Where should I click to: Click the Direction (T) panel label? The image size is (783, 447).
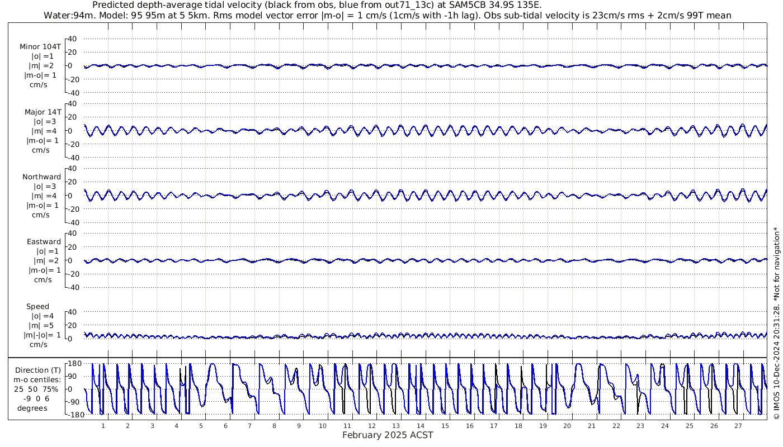click(37, 370)
